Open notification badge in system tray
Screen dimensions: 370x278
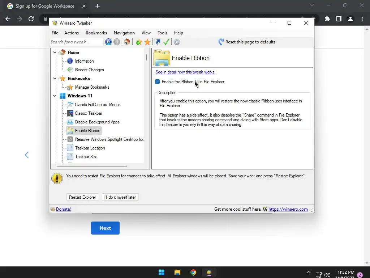click(x=360, y=275)
